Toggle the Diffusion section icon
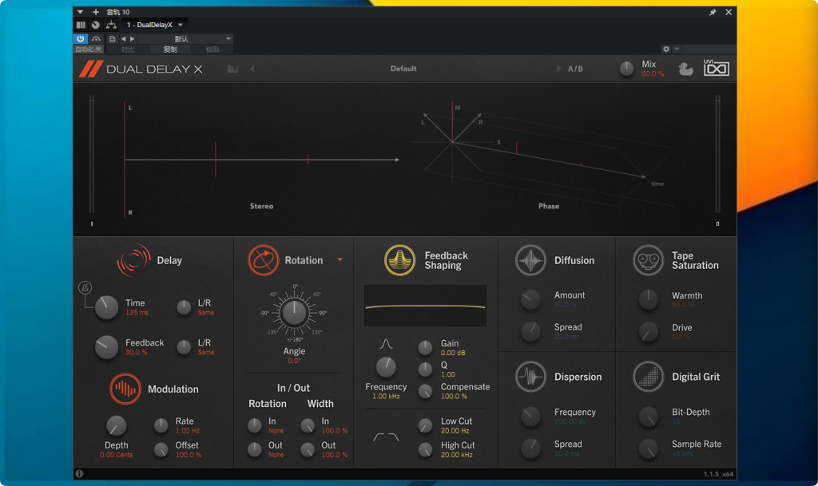818x486 pixels. (530, 260)
